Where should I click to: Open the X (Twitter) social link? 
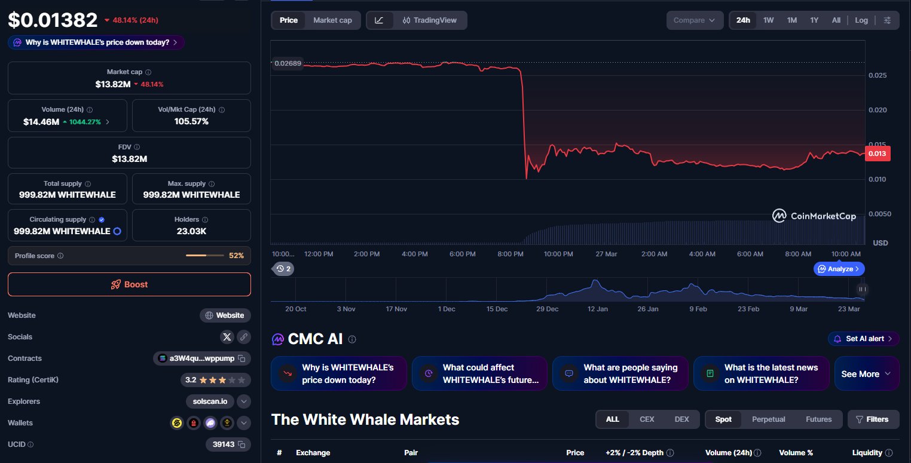click(x=227, y=337)
